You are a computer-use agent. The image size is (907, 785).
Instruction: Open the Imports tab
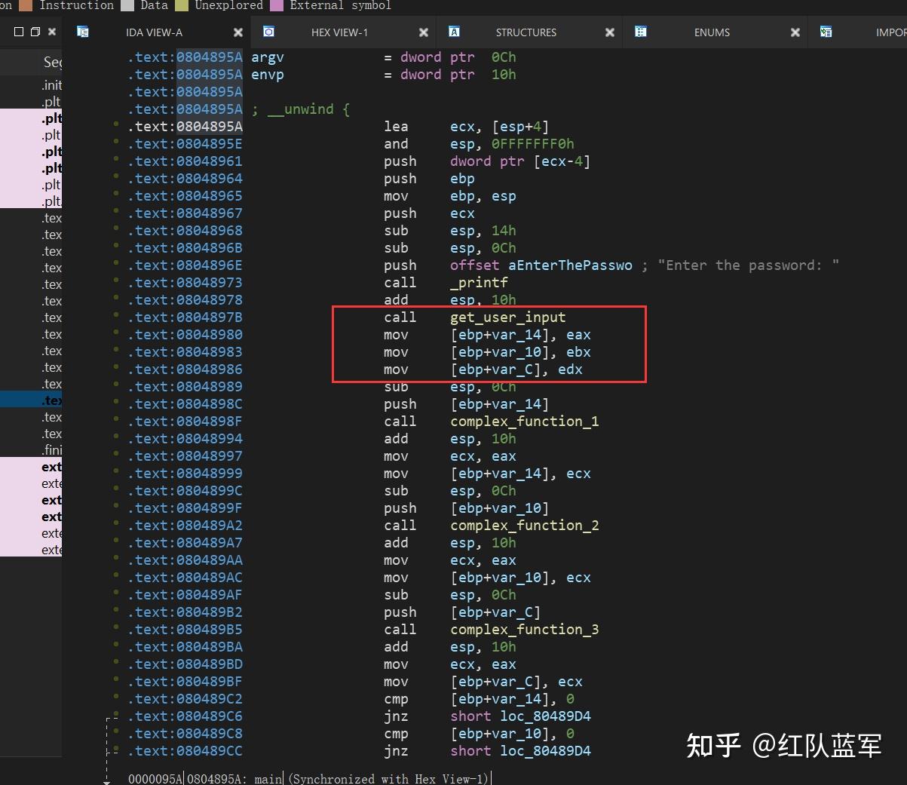(860, 32)
